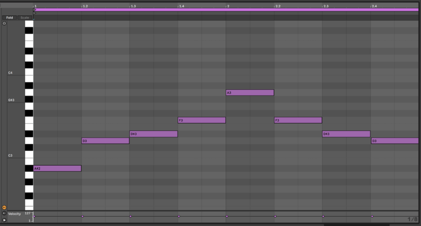Image resolution: width=421 pixels, height=226 pixels.
Task: Click velocity marker of the 2.4 D3 note
Action: [x=372, y=216]
